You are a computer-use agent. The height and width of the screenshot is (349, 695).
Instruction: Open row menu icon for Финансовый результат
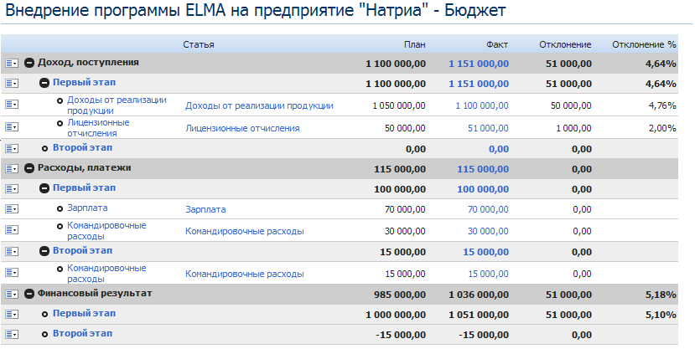(x=12, y=294)
